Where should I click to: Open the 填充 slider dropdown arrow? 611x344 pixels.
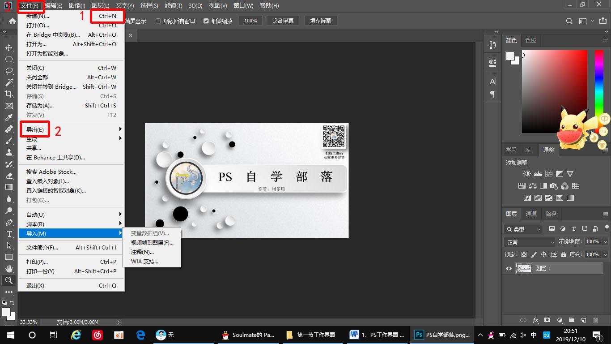(605, 254)
